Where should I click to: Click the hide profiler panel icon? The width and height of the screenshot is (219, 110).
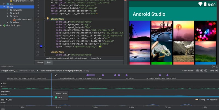point(217,66)
